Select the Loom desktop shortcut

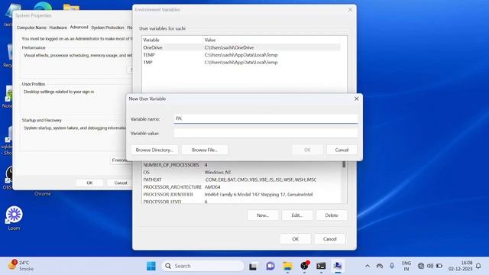pyautogui.click(x=14, y=218)
